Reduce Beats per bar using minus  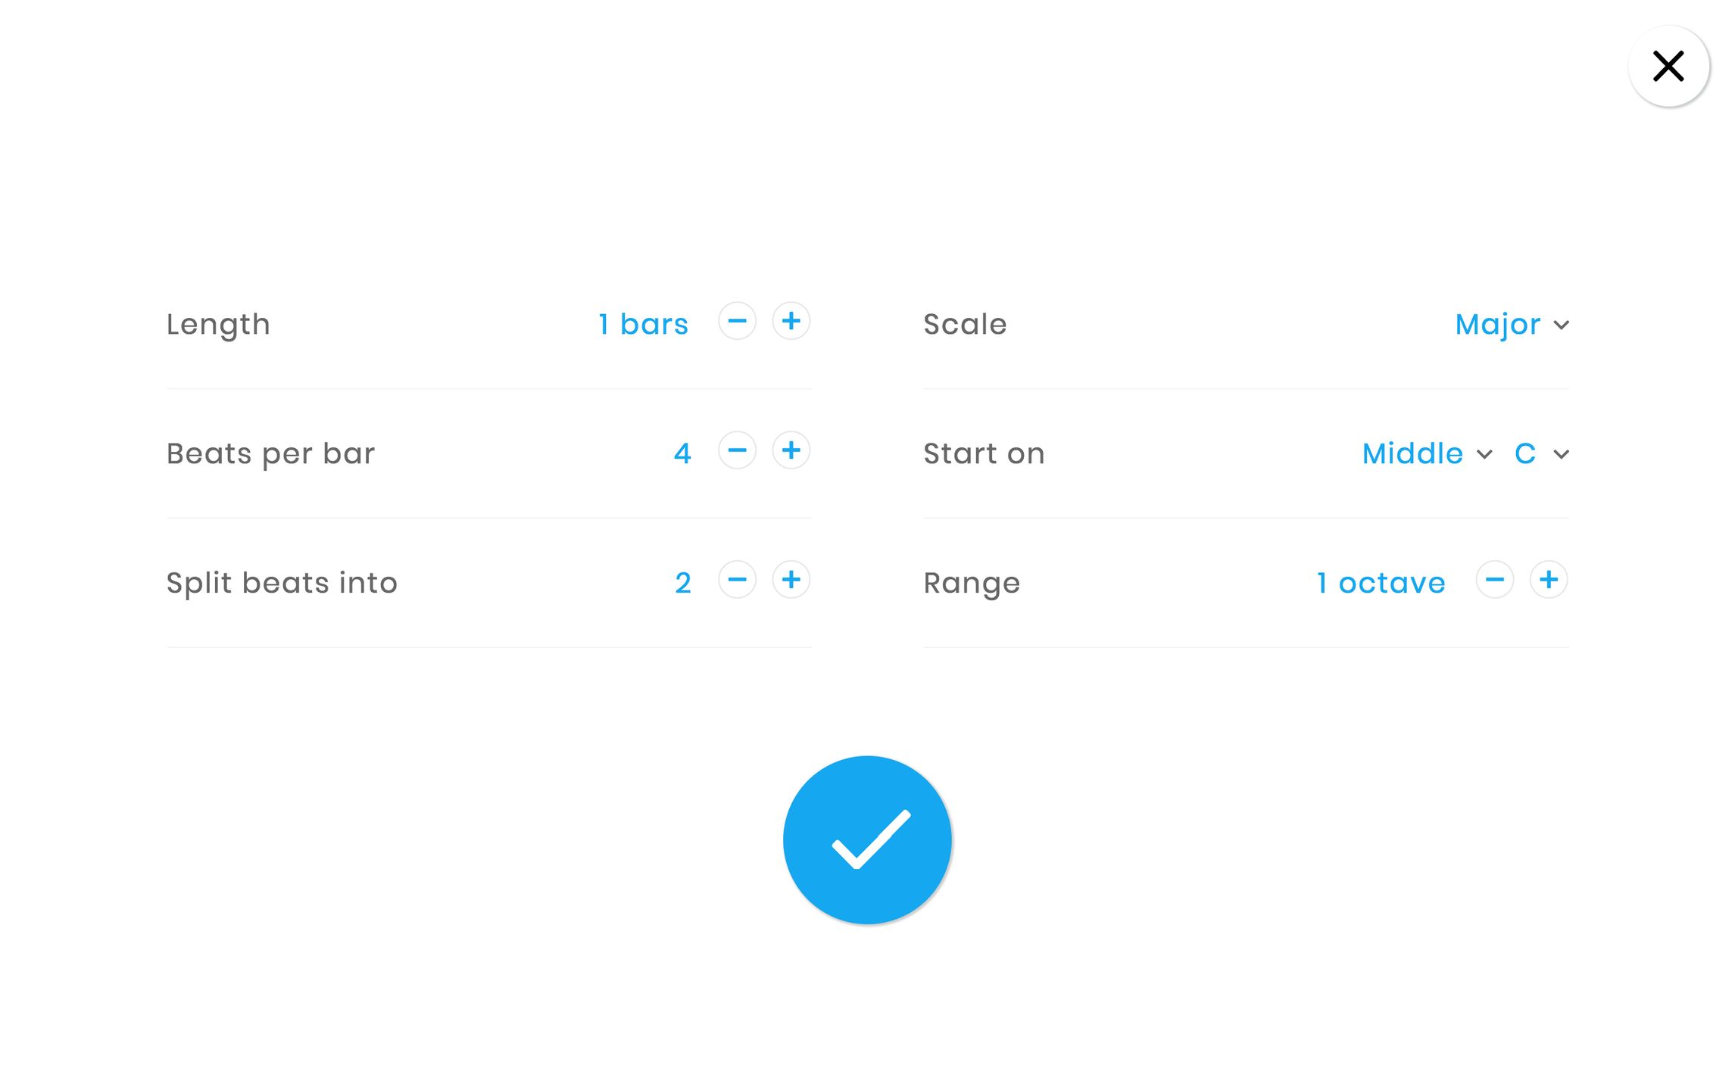[737, 451]
